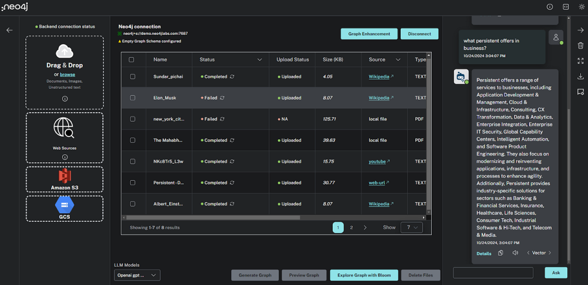Switch chat mode with Vector right chevron
This screenshot has width=588, height=285.
tap(550, 253)
